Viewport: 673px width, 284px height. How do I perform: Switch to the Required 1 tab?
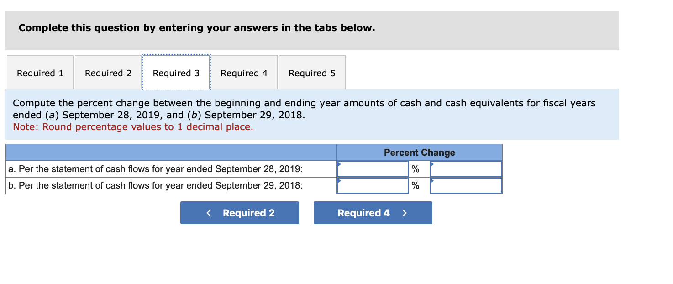tap(40, 73)
